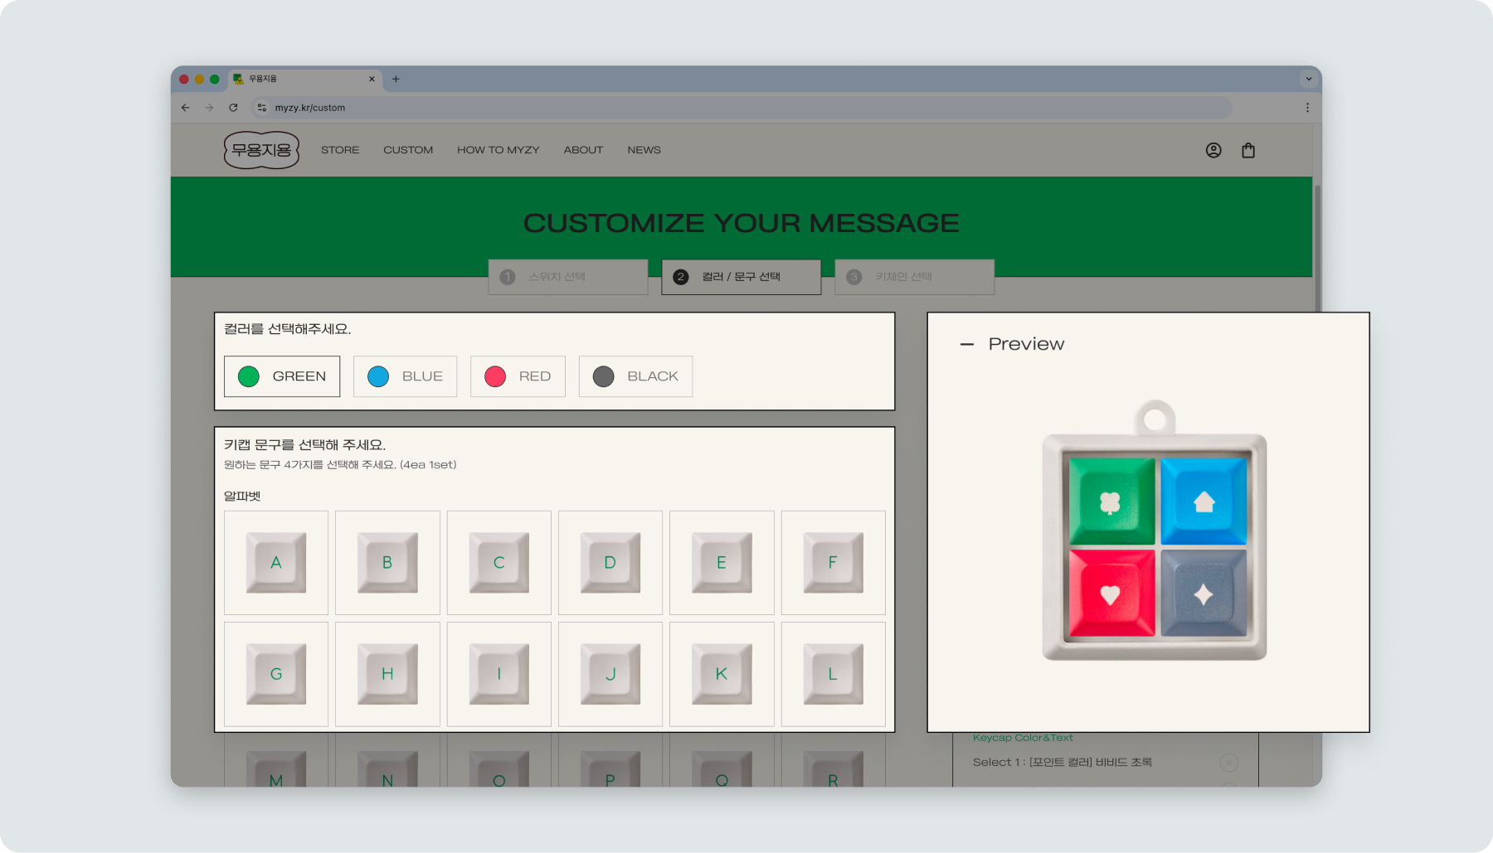The height and width of the screenshot is (853, 1493).
Task: Open the NEWS page
Action: coord(644,150)
